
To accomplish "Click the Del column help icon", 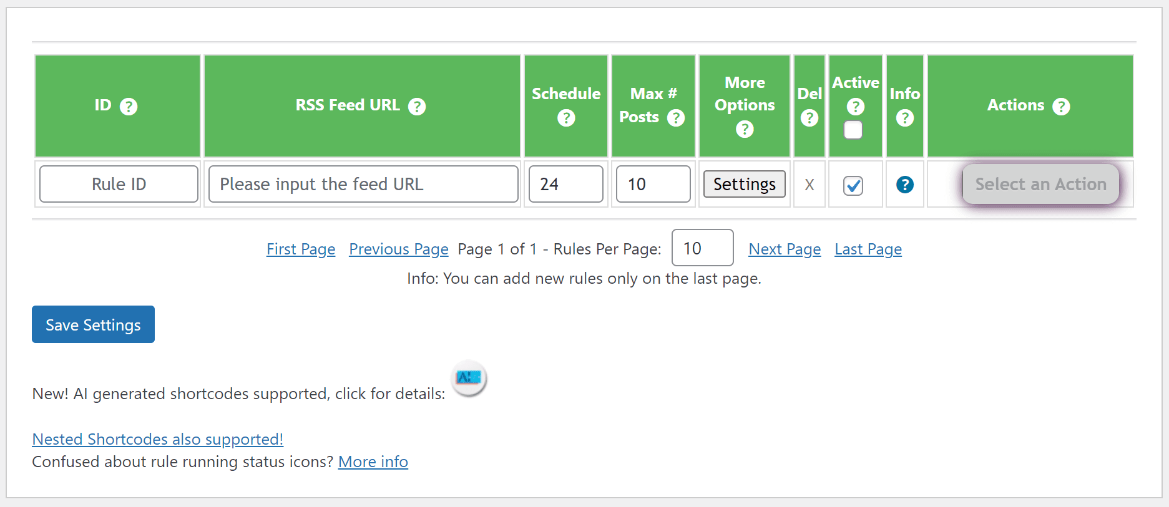I will click(809, 118).
